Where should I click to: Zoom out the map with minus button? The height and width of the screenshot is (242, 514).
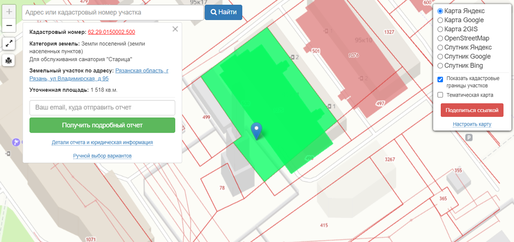[x=9, y=26]
